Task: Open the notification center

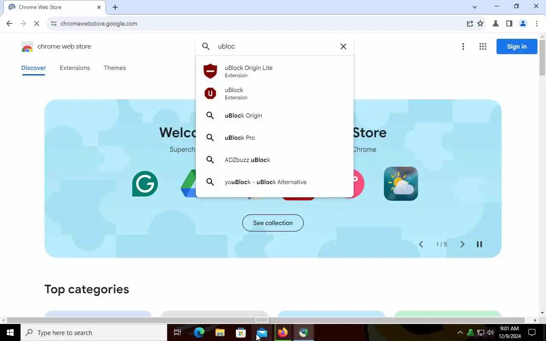Action: pyautogui.click(x=532, y=332)
